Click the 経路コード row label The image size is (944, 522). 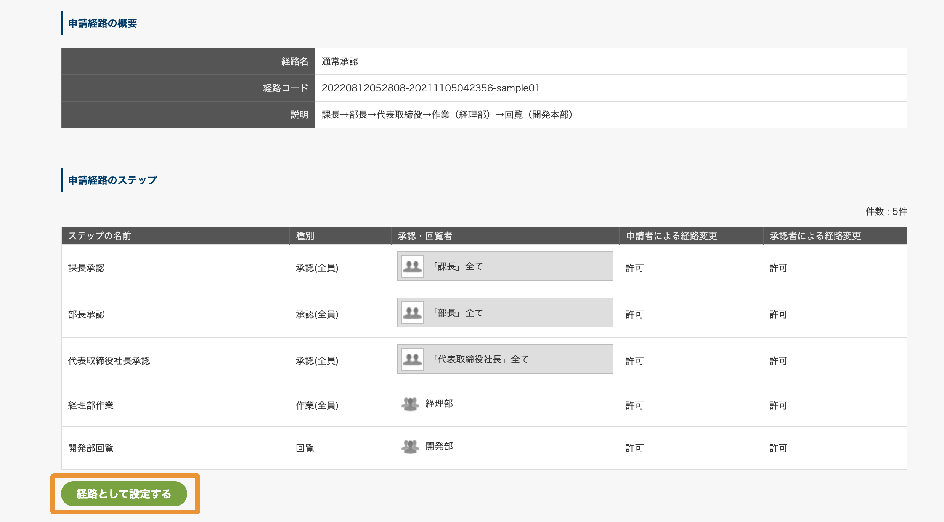(286, 88)
